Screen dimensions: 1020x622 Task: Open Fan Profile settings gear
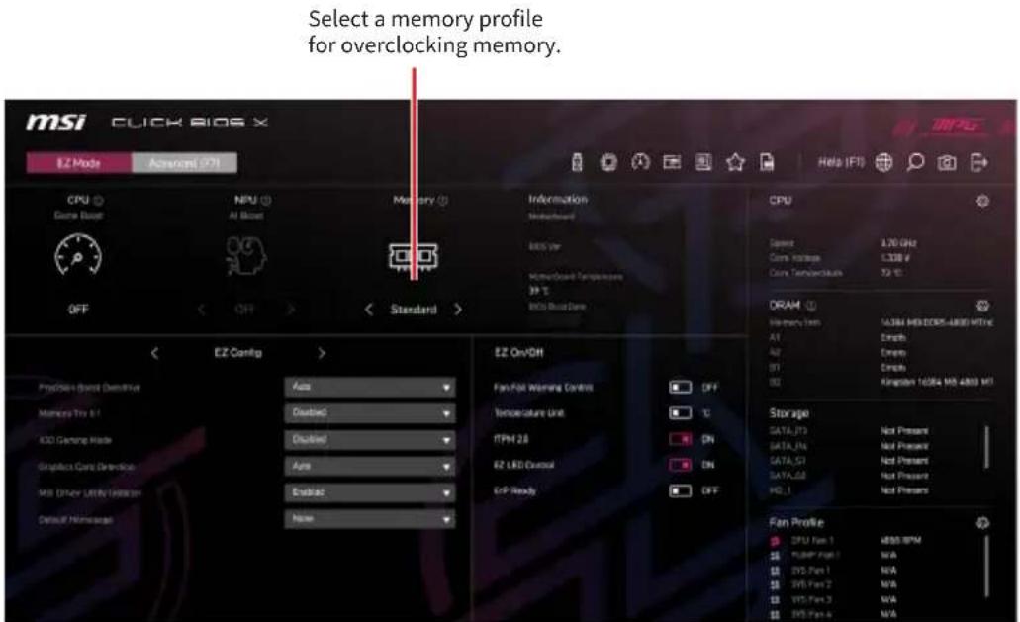[983, 522]
